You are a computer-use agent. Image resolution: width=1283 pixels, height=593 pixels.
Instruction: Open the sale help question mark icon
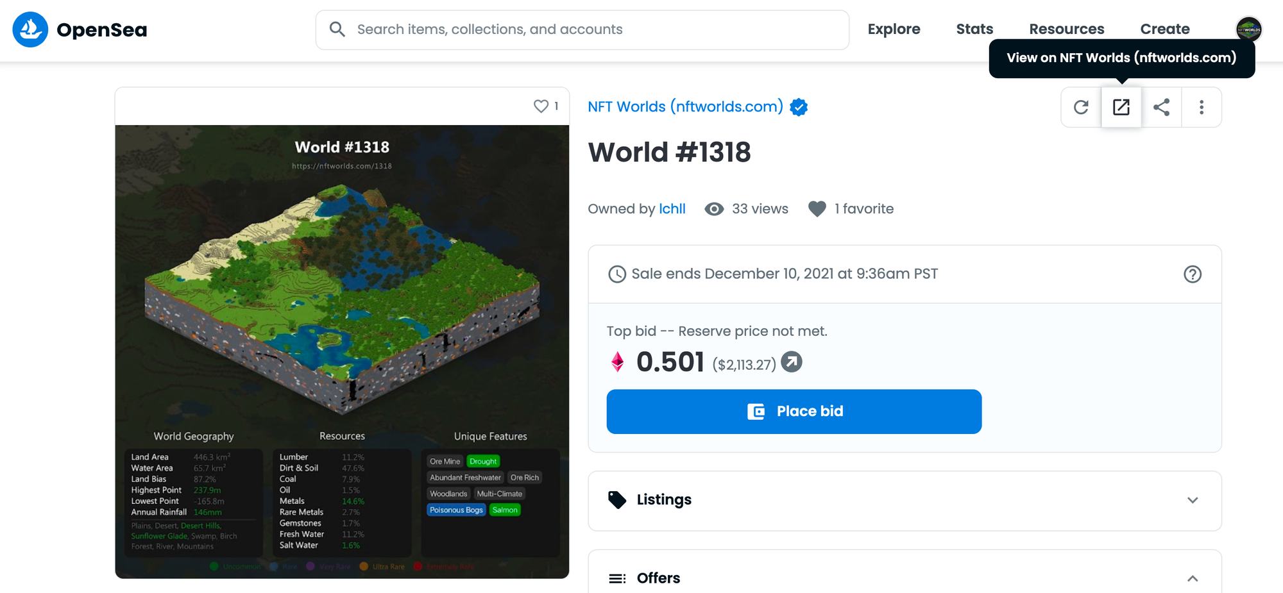pyautogui.click(x=1192, y=274)
